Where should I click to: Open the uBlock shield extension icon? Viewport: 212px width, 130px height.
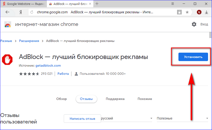click(199, 12)
